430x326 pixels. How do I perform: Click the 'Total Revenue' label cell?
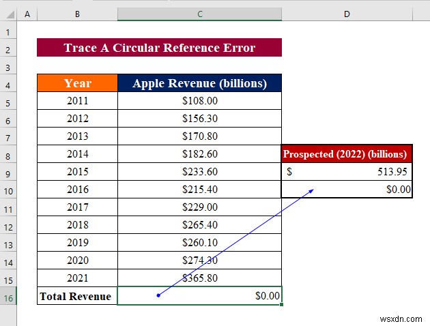pos(77,296)
